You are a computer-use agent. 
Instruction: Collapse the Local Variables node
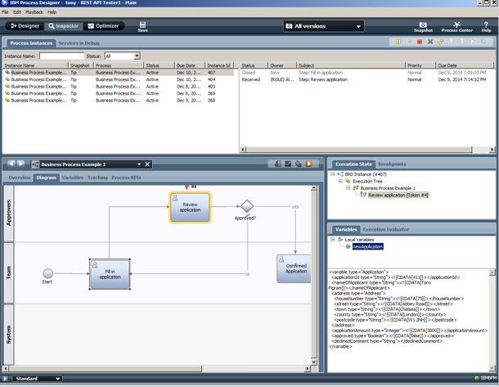pyautogui.click(x=332, y=240)
